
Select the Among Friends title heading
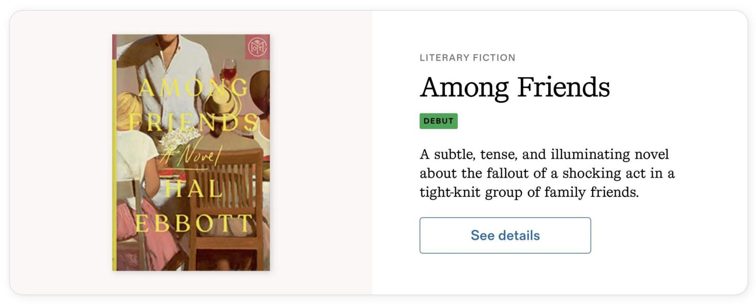pos(514,87)
